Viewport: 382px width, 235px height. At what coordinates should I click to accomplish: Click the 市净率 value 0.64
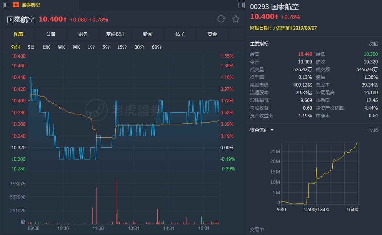(x=373, y=116)
